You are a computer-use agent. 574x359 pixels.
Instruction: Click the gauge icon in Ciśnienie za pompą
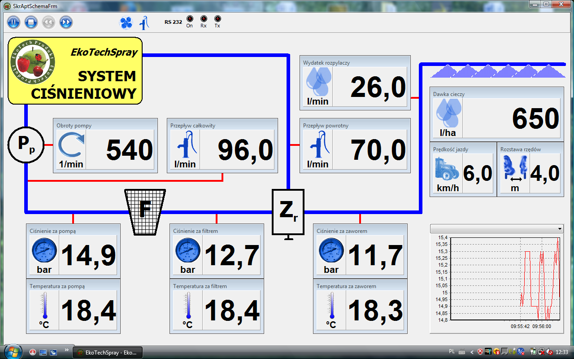point(44,251)
